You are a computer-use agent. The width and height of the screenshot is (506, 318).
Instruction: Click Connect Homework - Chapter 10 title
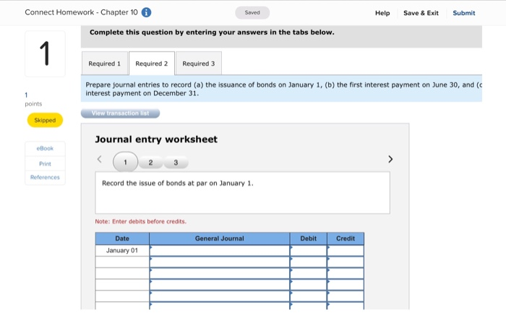coord(81,12)
